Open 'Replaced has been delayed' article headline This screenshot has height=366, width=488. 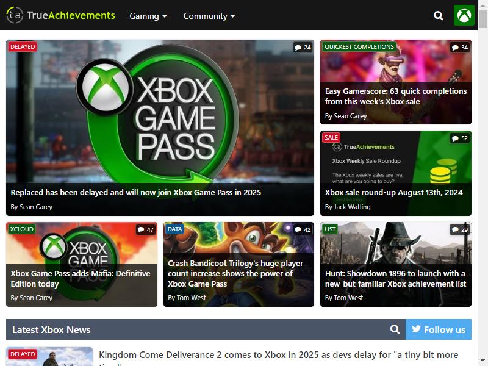pyautogui.click(x=135, y=192)
